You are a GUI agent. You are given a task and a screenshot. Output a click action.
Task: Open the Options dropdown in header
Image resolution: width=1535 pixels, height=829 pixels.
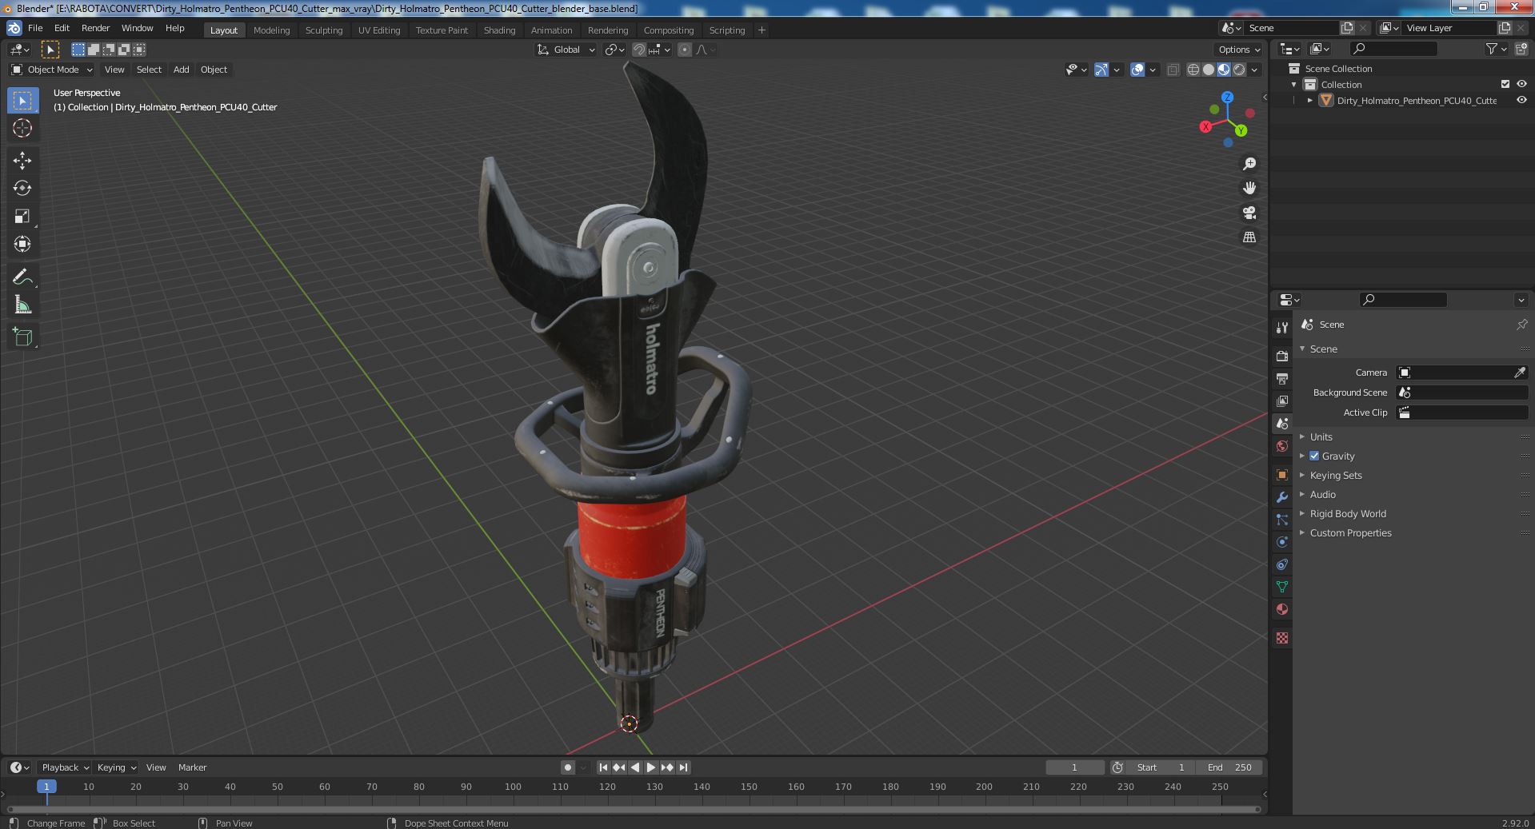(1239, 50)
